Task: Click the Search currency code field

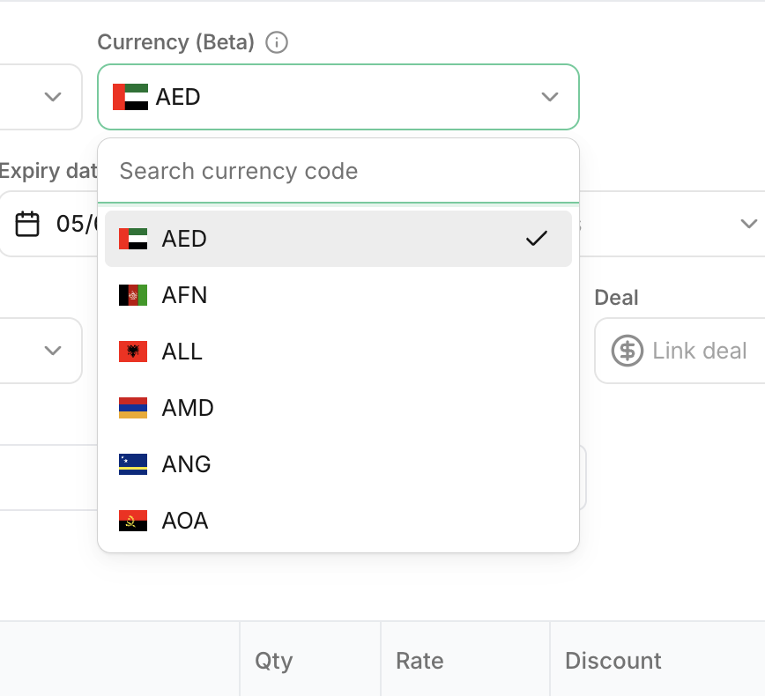Action: 338,171
